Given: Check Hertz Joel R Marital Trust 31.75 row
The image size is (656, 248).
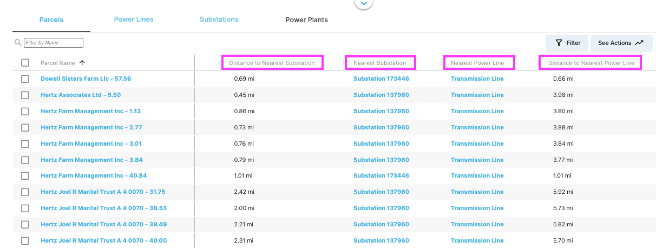Looking at the screenshot, I should (x=25, y=192).
